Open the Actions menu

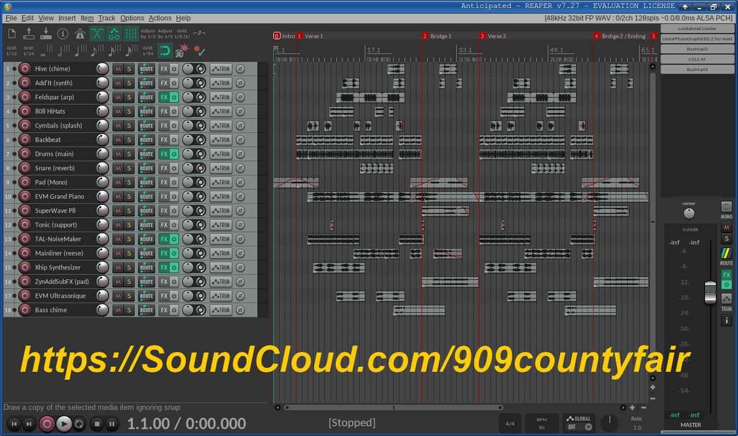click(x=160, y=18)
